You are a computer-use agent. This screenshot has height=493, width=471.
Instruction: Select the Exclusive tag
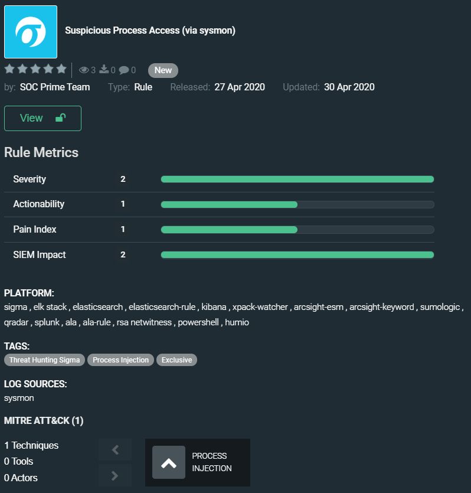click(x=176, y=360)
